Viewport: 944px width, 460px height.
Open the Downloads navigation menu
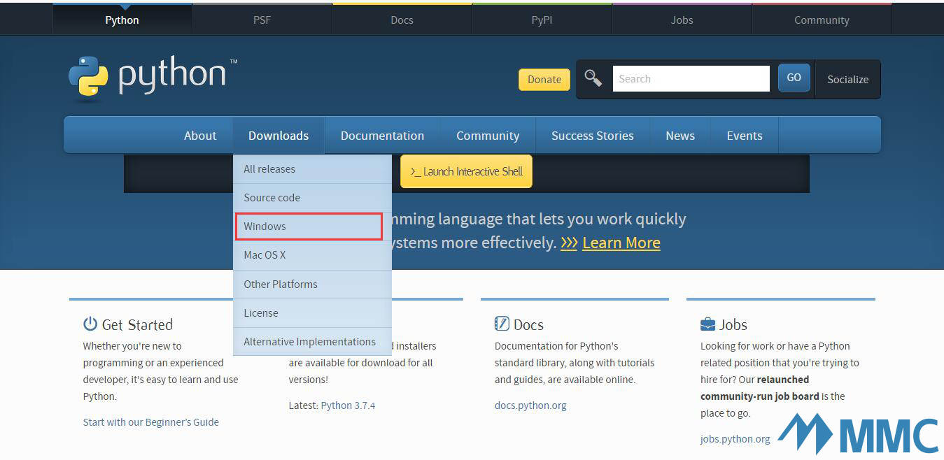click(279, 136)
